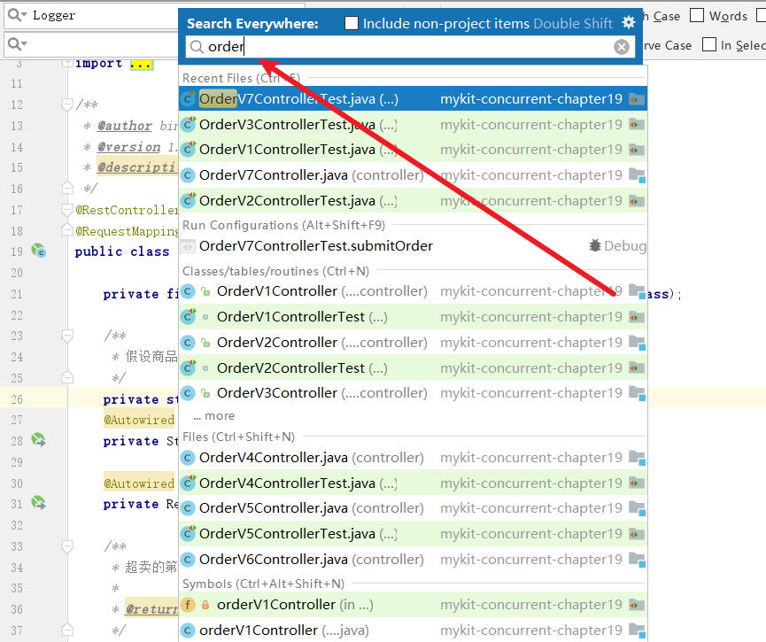Collapse Javadoc comment starting line 23
This screenshot has height=642, width=766.
pos(67,336)
